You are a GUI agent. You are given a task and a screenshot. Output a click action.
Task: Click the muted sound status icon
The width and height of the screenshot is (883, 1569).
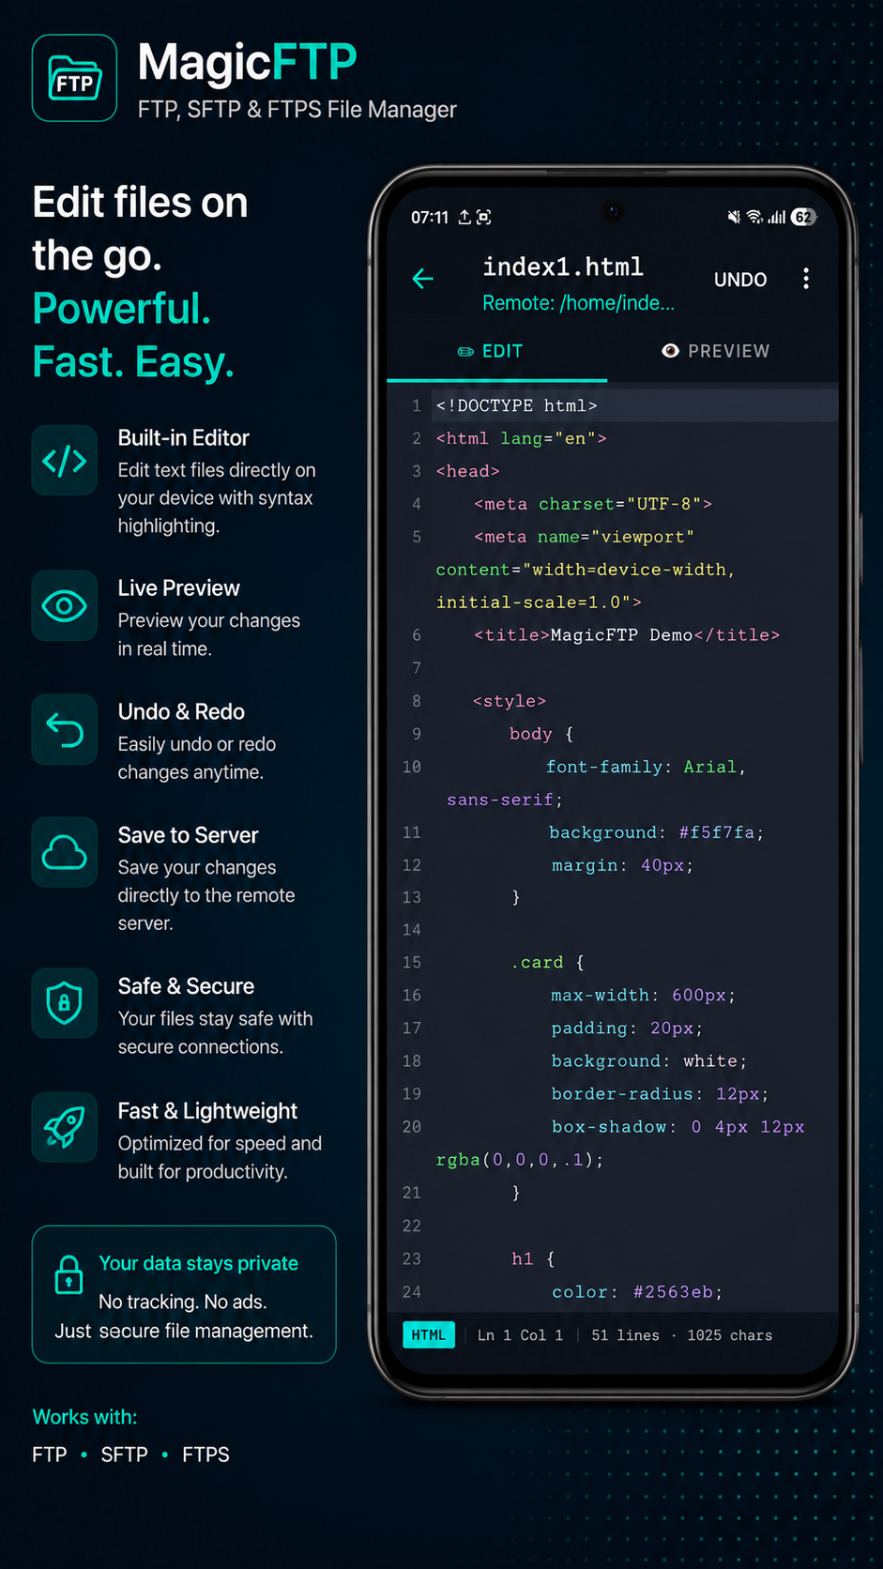(734, 217)
